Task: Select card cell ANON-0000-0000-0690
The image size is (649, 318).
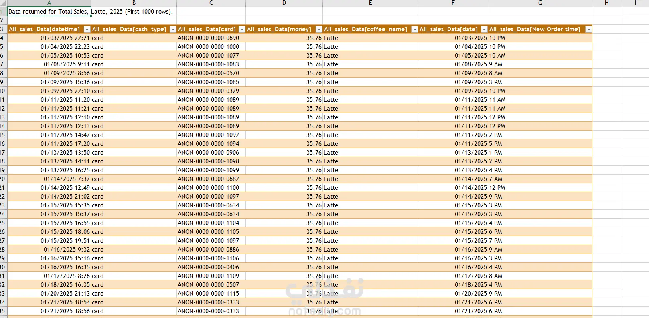Action: coord(211,38)
